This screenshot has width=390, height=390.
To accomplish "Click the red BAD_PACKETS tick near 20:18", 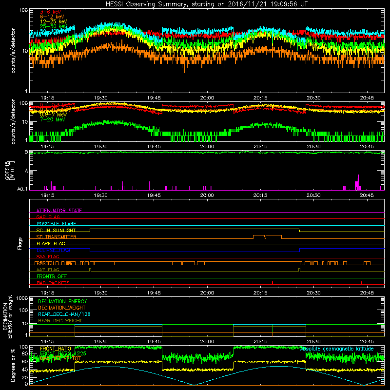I will pyautogui.click(x=273, y=283).
